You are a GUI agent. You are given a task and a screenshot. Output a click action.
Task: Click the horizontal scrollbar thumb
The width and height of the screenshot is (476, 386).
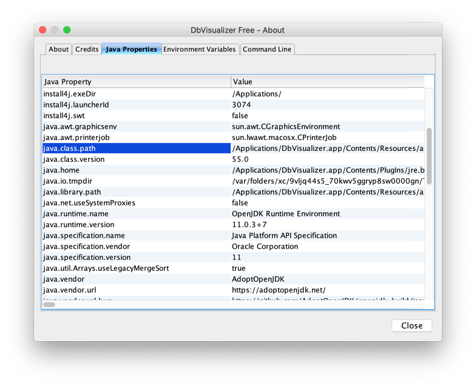(x=49, y=305)
